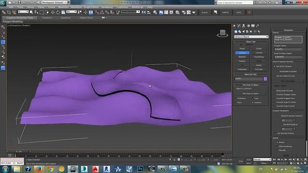The image size is (308, 173).
Task: Click the Select Object arrow tool
Action: tap(31, 12)
